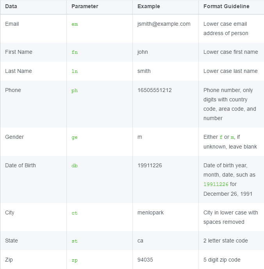Image resolution: width=264 pixels, height=269 pixels.
Task: Select the 'fn' parameter code
Action: [75, 52]
